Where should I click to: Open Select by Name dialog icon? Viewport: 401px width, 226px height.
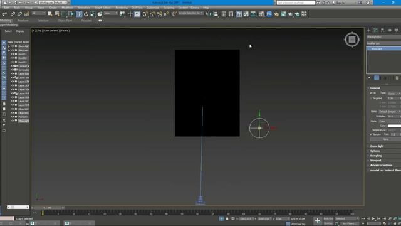(57, 14)
